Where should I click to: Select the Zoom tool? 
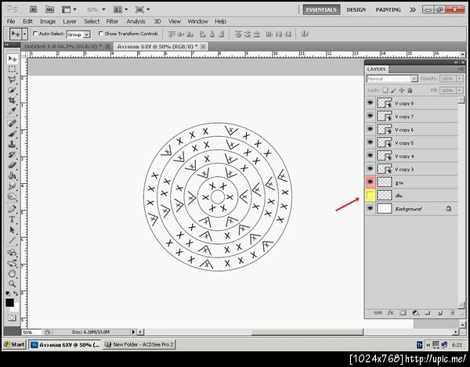click(x=12, y=283)
